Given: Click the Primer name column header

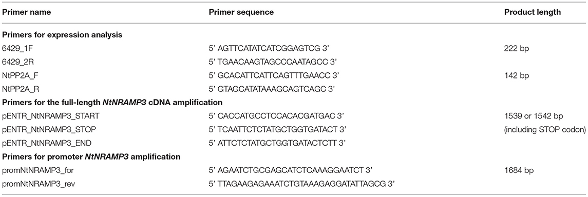Looking at the screenshot, I should [x=27, y=12].
